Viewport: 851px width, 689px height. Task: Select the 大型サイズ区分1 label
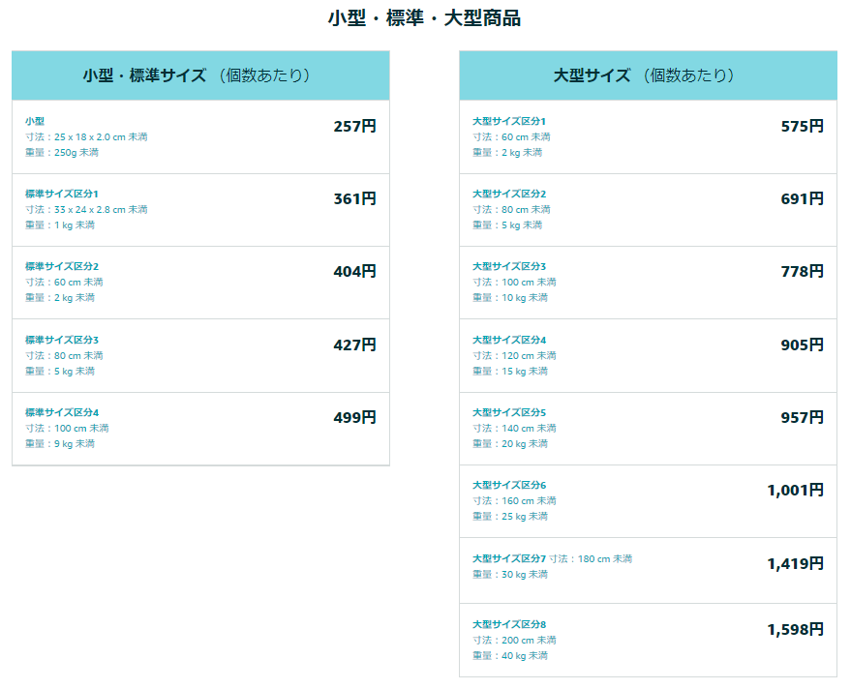pyautogui.click(x=509, y=121)
